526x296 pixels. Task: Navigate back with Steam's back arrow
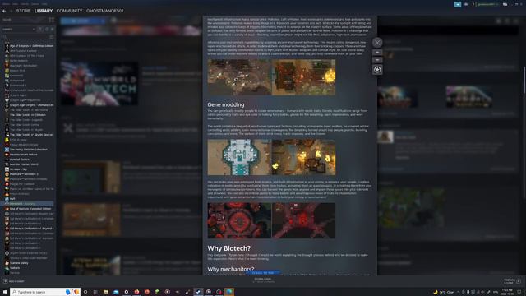tap(4, 11)
